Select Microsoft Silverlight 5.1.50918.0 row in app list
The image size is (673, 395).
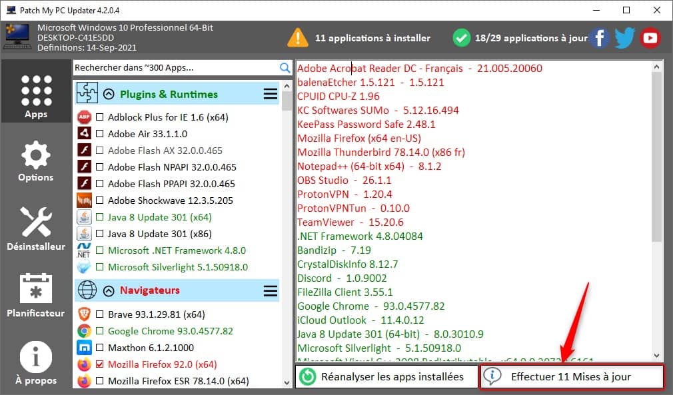point(178,267)
